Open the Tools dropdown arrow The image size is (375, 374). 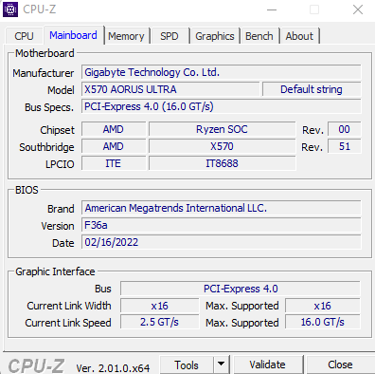pos(222,365)
